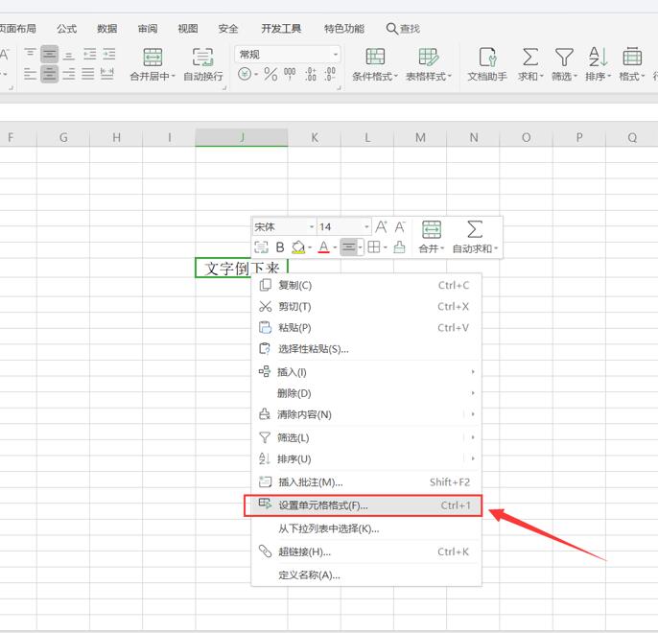This screenshot has height=633, width=658.
Task: Click the increase decimal places icon
Action: (x=311, y=74)
